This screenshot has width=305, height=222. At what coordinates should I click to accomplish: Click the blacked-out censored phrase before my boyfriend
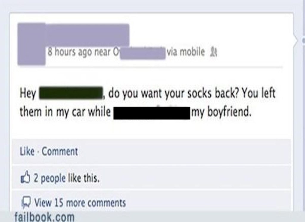click(152, 113)
